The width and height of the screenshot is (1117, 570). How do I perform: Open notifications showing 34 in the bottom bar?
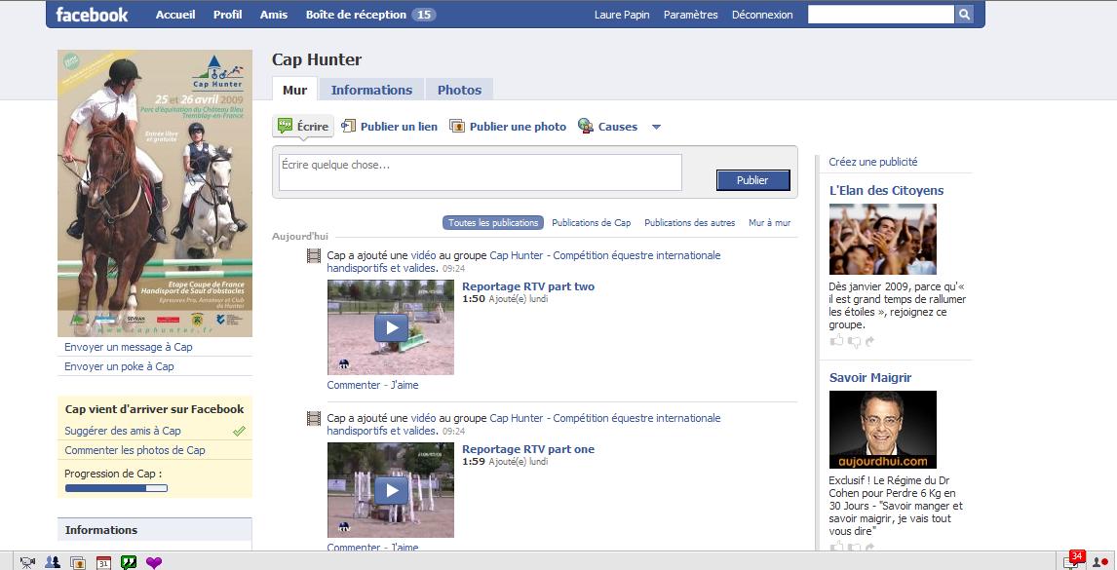click(x=1073, y=559)
